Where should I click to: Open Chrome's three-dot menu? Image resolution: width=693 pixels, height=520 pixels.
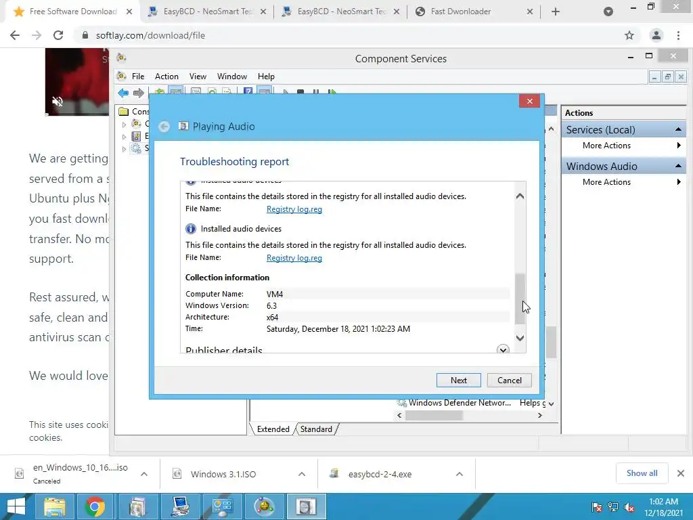coord(678,35)
